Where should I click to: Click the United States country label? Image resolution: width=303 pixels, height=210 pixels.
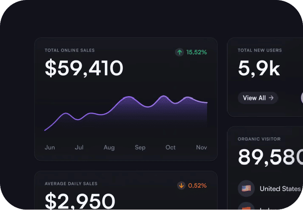pos(280,189)
